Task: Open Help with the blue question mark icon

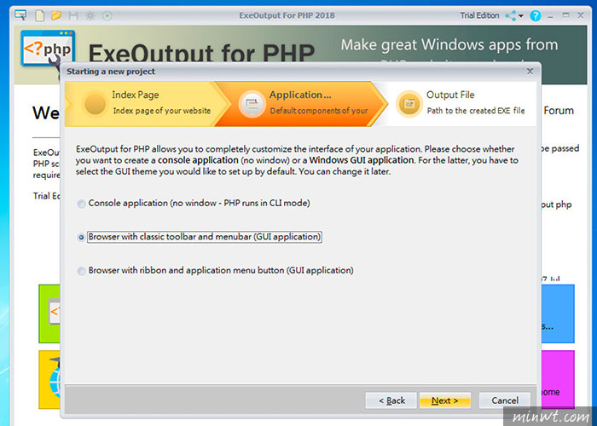Action: tap(536, 16)
